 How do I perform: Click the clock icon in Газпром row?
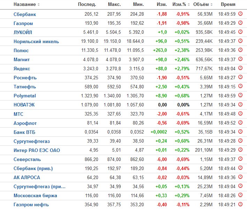(x=240, y=23)
